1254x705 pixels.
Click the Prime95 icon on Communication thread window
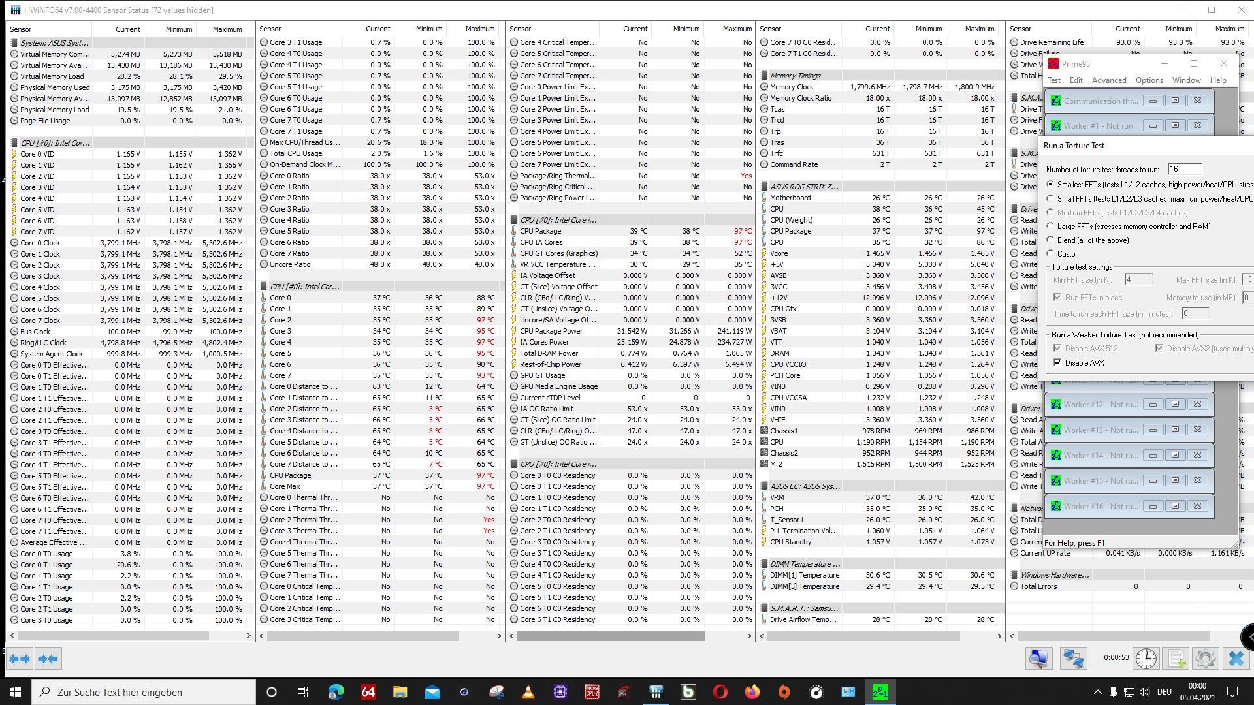(1055, 101)
